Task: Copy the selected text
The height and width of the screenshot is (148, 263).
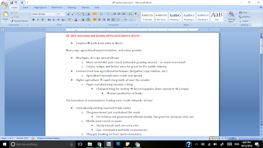Action: click(x=15, y=17)
